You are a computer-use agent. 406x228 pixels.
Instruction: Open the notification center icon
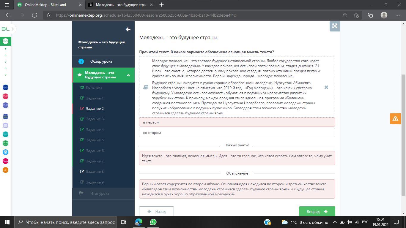click(396, 222)
